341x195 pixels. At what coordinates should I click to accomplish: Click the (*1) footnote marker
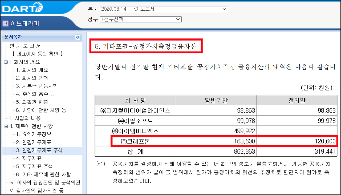tap(101, 164)
